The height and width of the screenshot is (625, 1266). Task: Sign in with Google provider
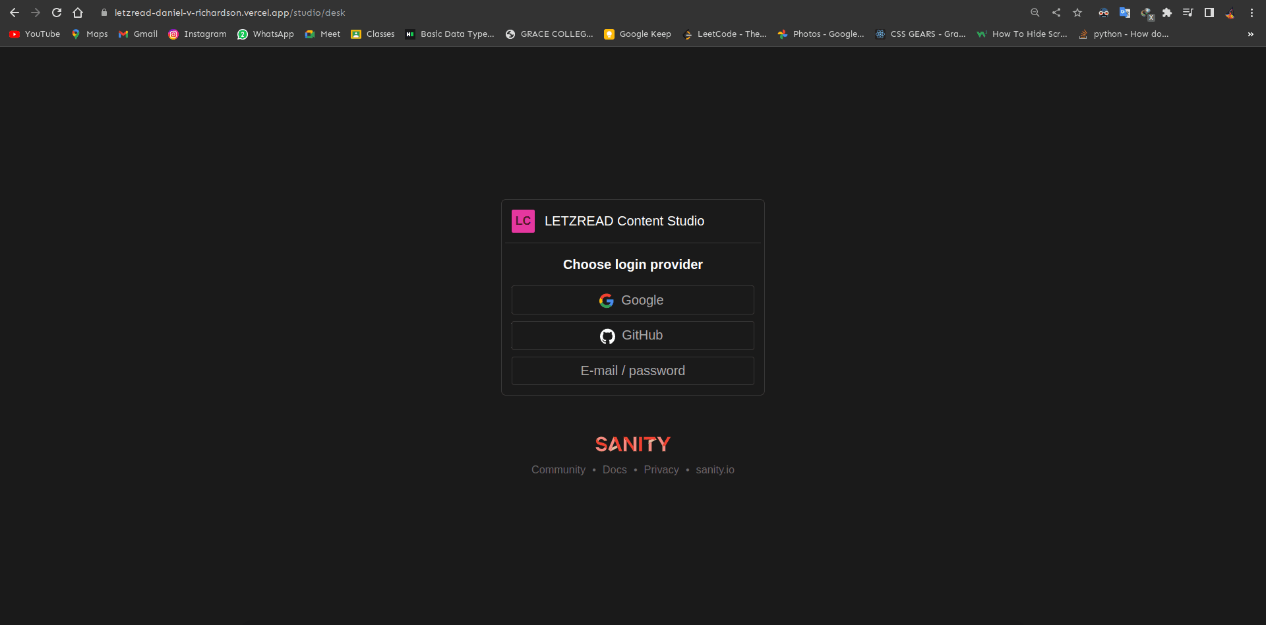632,300
